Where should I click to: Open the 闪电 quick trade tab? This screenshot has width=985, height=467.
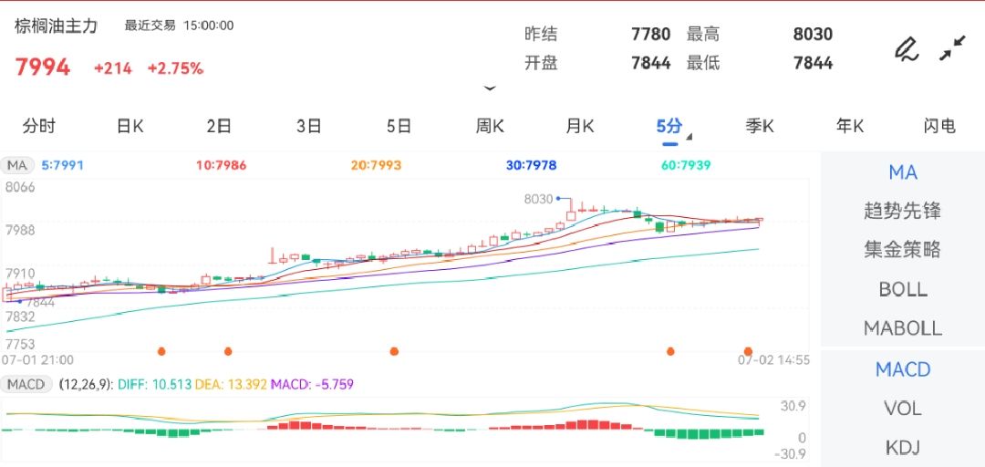click(939, 127)
